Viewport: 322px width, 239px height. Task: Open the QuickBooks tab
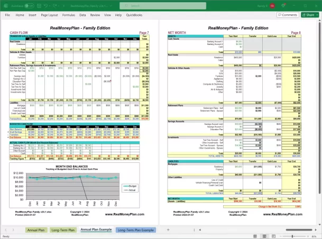pos(134,15)
